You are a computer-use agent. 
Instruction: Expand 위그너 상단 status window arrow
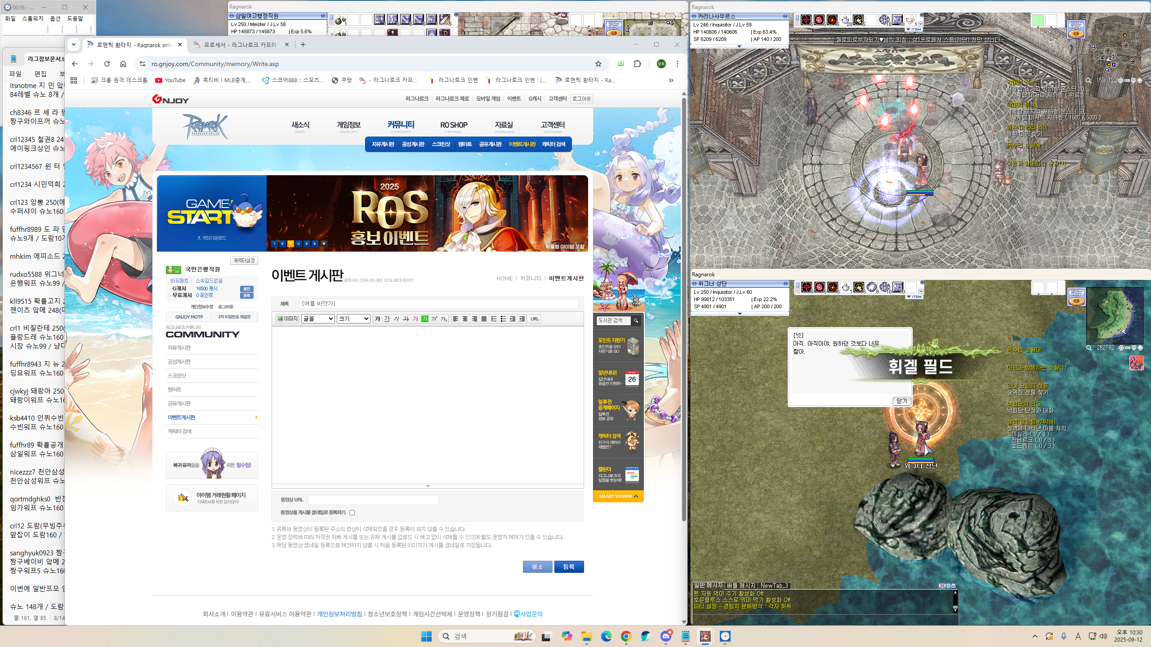740,314
